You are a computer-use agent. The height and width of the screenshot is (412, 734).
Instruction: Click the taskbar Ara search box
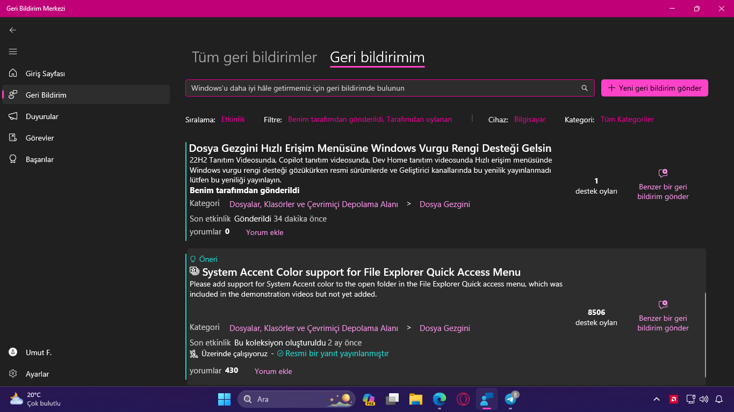pyautogui.click(x=297, y=399)
